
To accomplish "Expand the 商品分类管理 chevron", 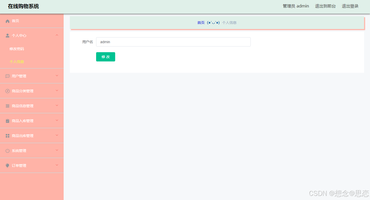I will tap(57, 90).
